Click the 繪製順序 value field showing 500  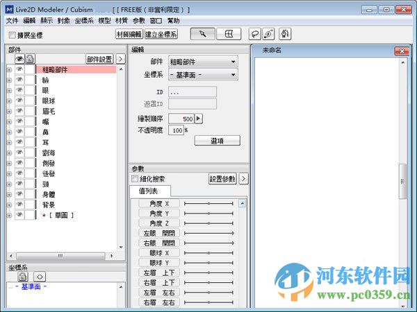coord(181,119)
